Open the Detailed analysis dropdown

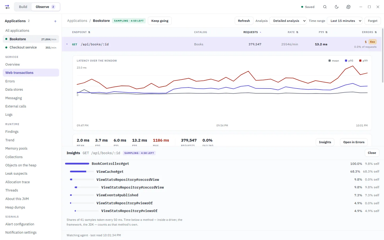click(x=288, y=21)
